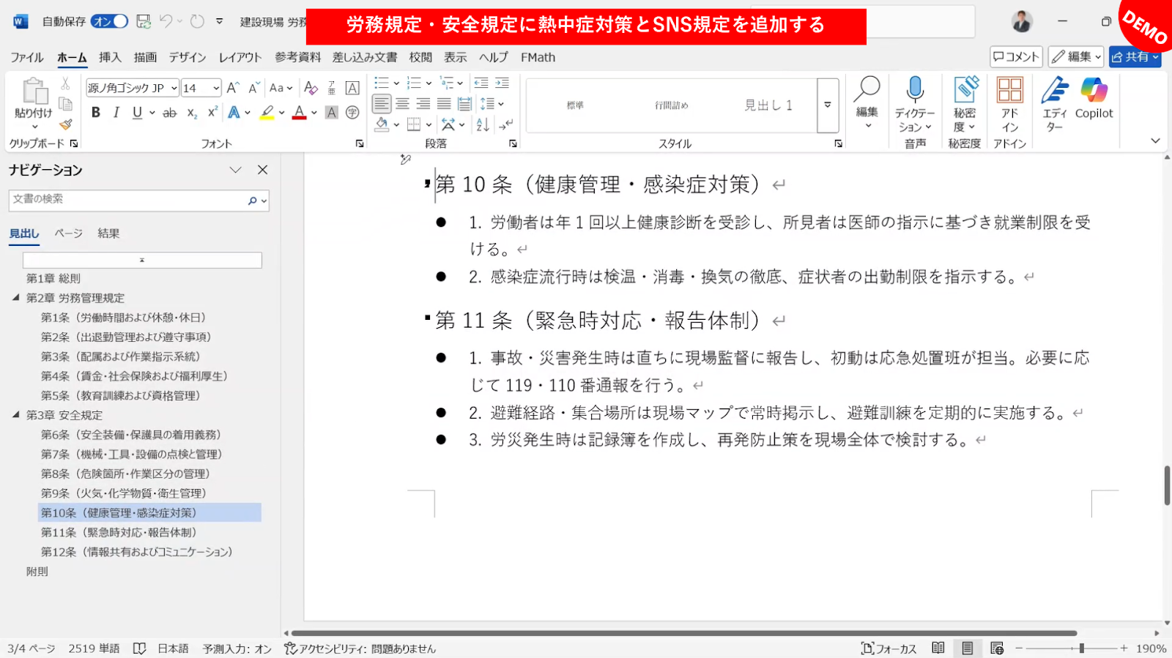Expand the Styles gallery list
1172x658 pixels.
pyautogui.click(x=828, y=105)
